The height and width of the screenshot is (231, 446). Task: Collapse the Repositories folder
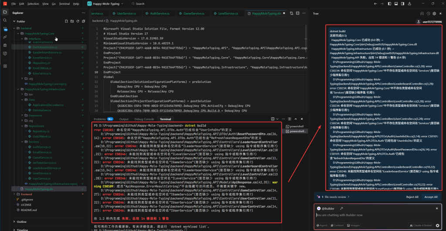point(22,126)
